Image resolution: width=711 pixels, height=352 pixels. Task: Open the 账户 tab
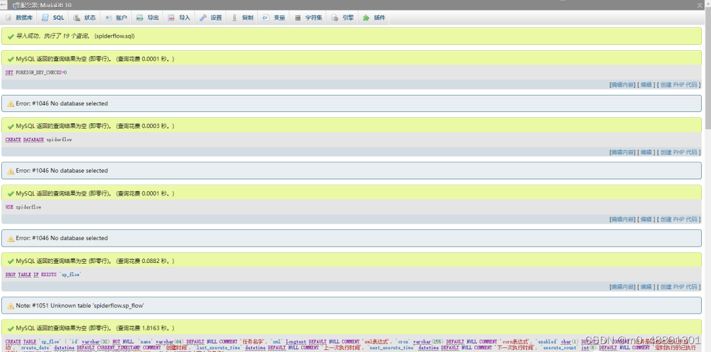116,18
